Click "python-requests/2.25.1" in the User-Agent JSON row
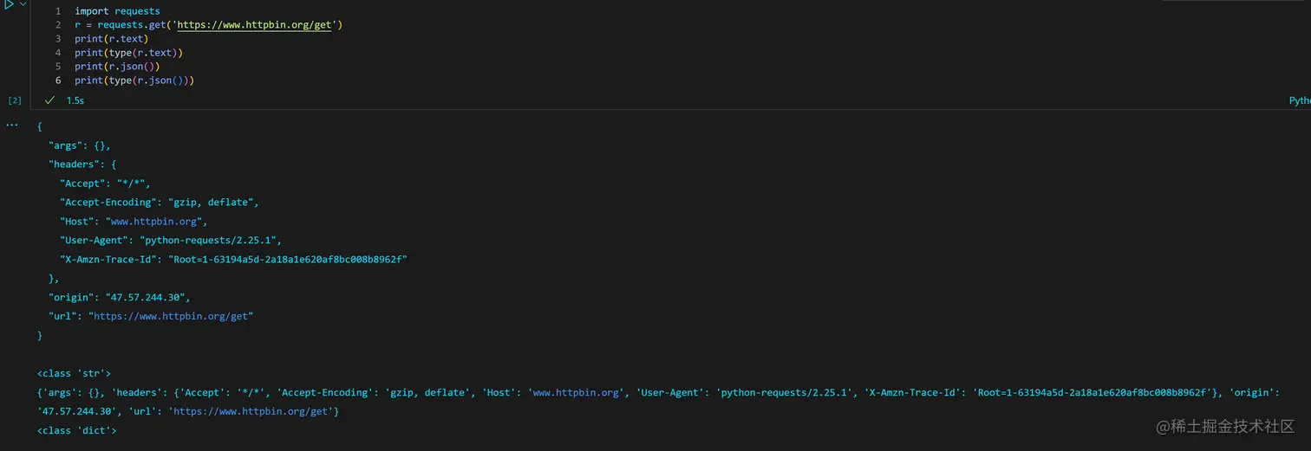The height and width of the screenshot is (451, 1311). (x=208, y=240)
